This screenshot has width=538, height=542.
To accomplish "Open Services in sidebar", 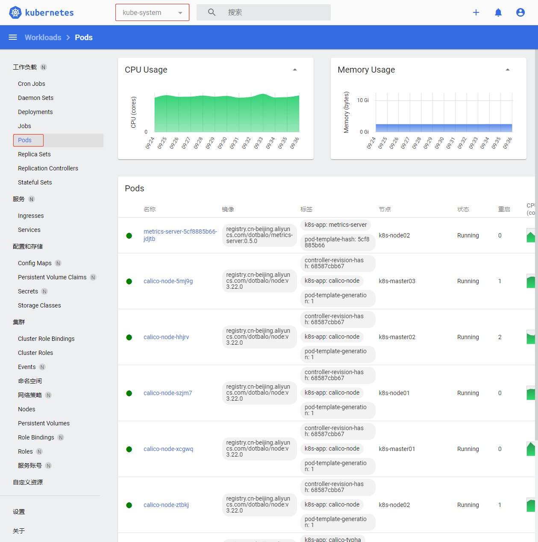I will click(29, 230).
